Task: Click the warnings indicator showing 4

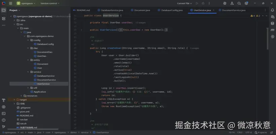Action: [x=252, y=16]
